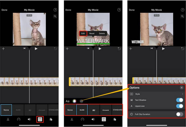186x127 pixels.
Task: Open volume tool in middle screen
Action: pos(93,119)
